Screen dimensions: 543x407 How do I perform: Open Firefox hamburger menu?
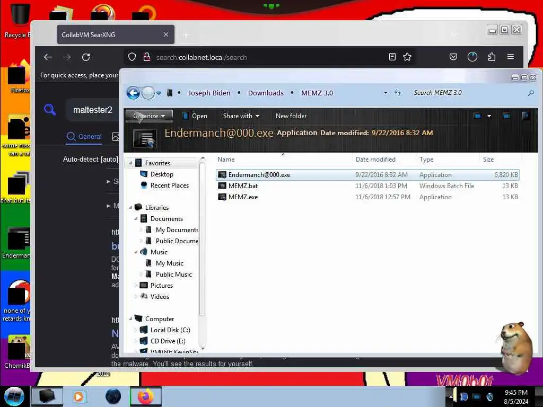coord(511,57)
